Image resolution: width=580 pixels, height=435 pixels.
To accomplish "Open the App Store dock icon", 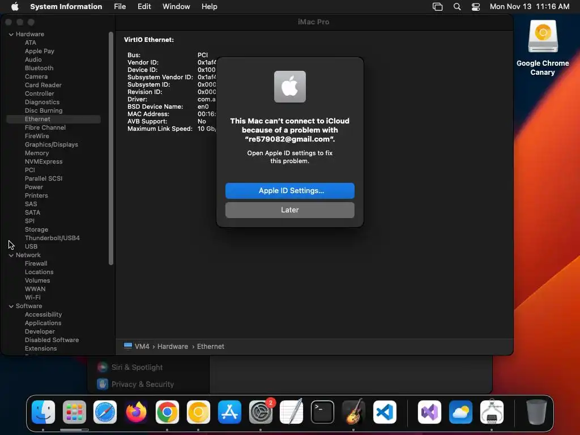I will pos(229,412).
